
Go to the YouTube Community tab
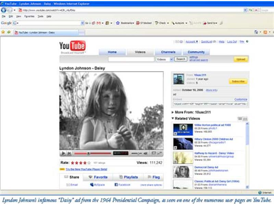click(196, 52)
